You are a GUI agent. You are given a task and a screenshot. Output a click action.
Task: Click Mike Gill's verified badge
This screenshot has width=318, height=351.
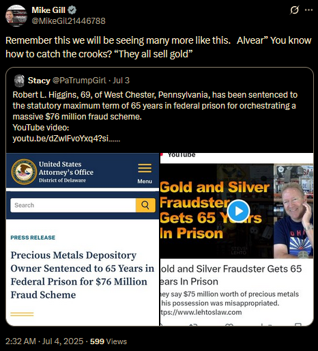click(x=72, y=10)
